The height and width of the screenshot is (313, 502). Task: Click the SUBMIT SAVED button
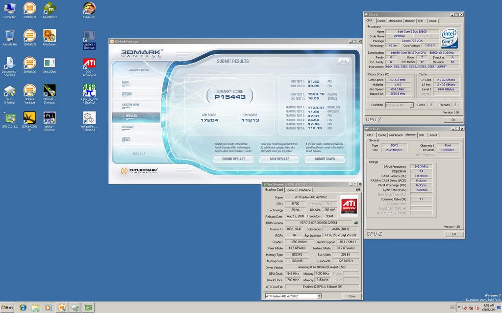coord(325,159)
